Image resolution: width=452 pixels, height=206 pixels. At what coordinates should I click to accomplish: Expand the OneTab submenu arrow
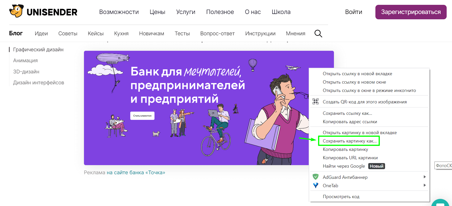coord(425,185)
